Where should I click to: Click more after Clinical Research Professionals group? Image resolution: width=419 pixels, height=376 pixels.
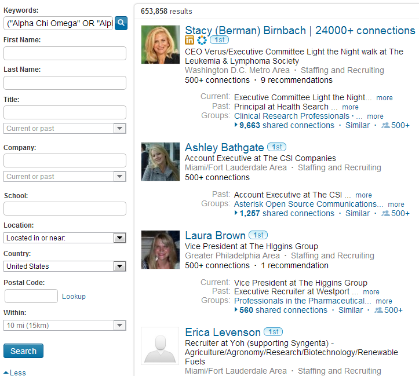(375, 116)
